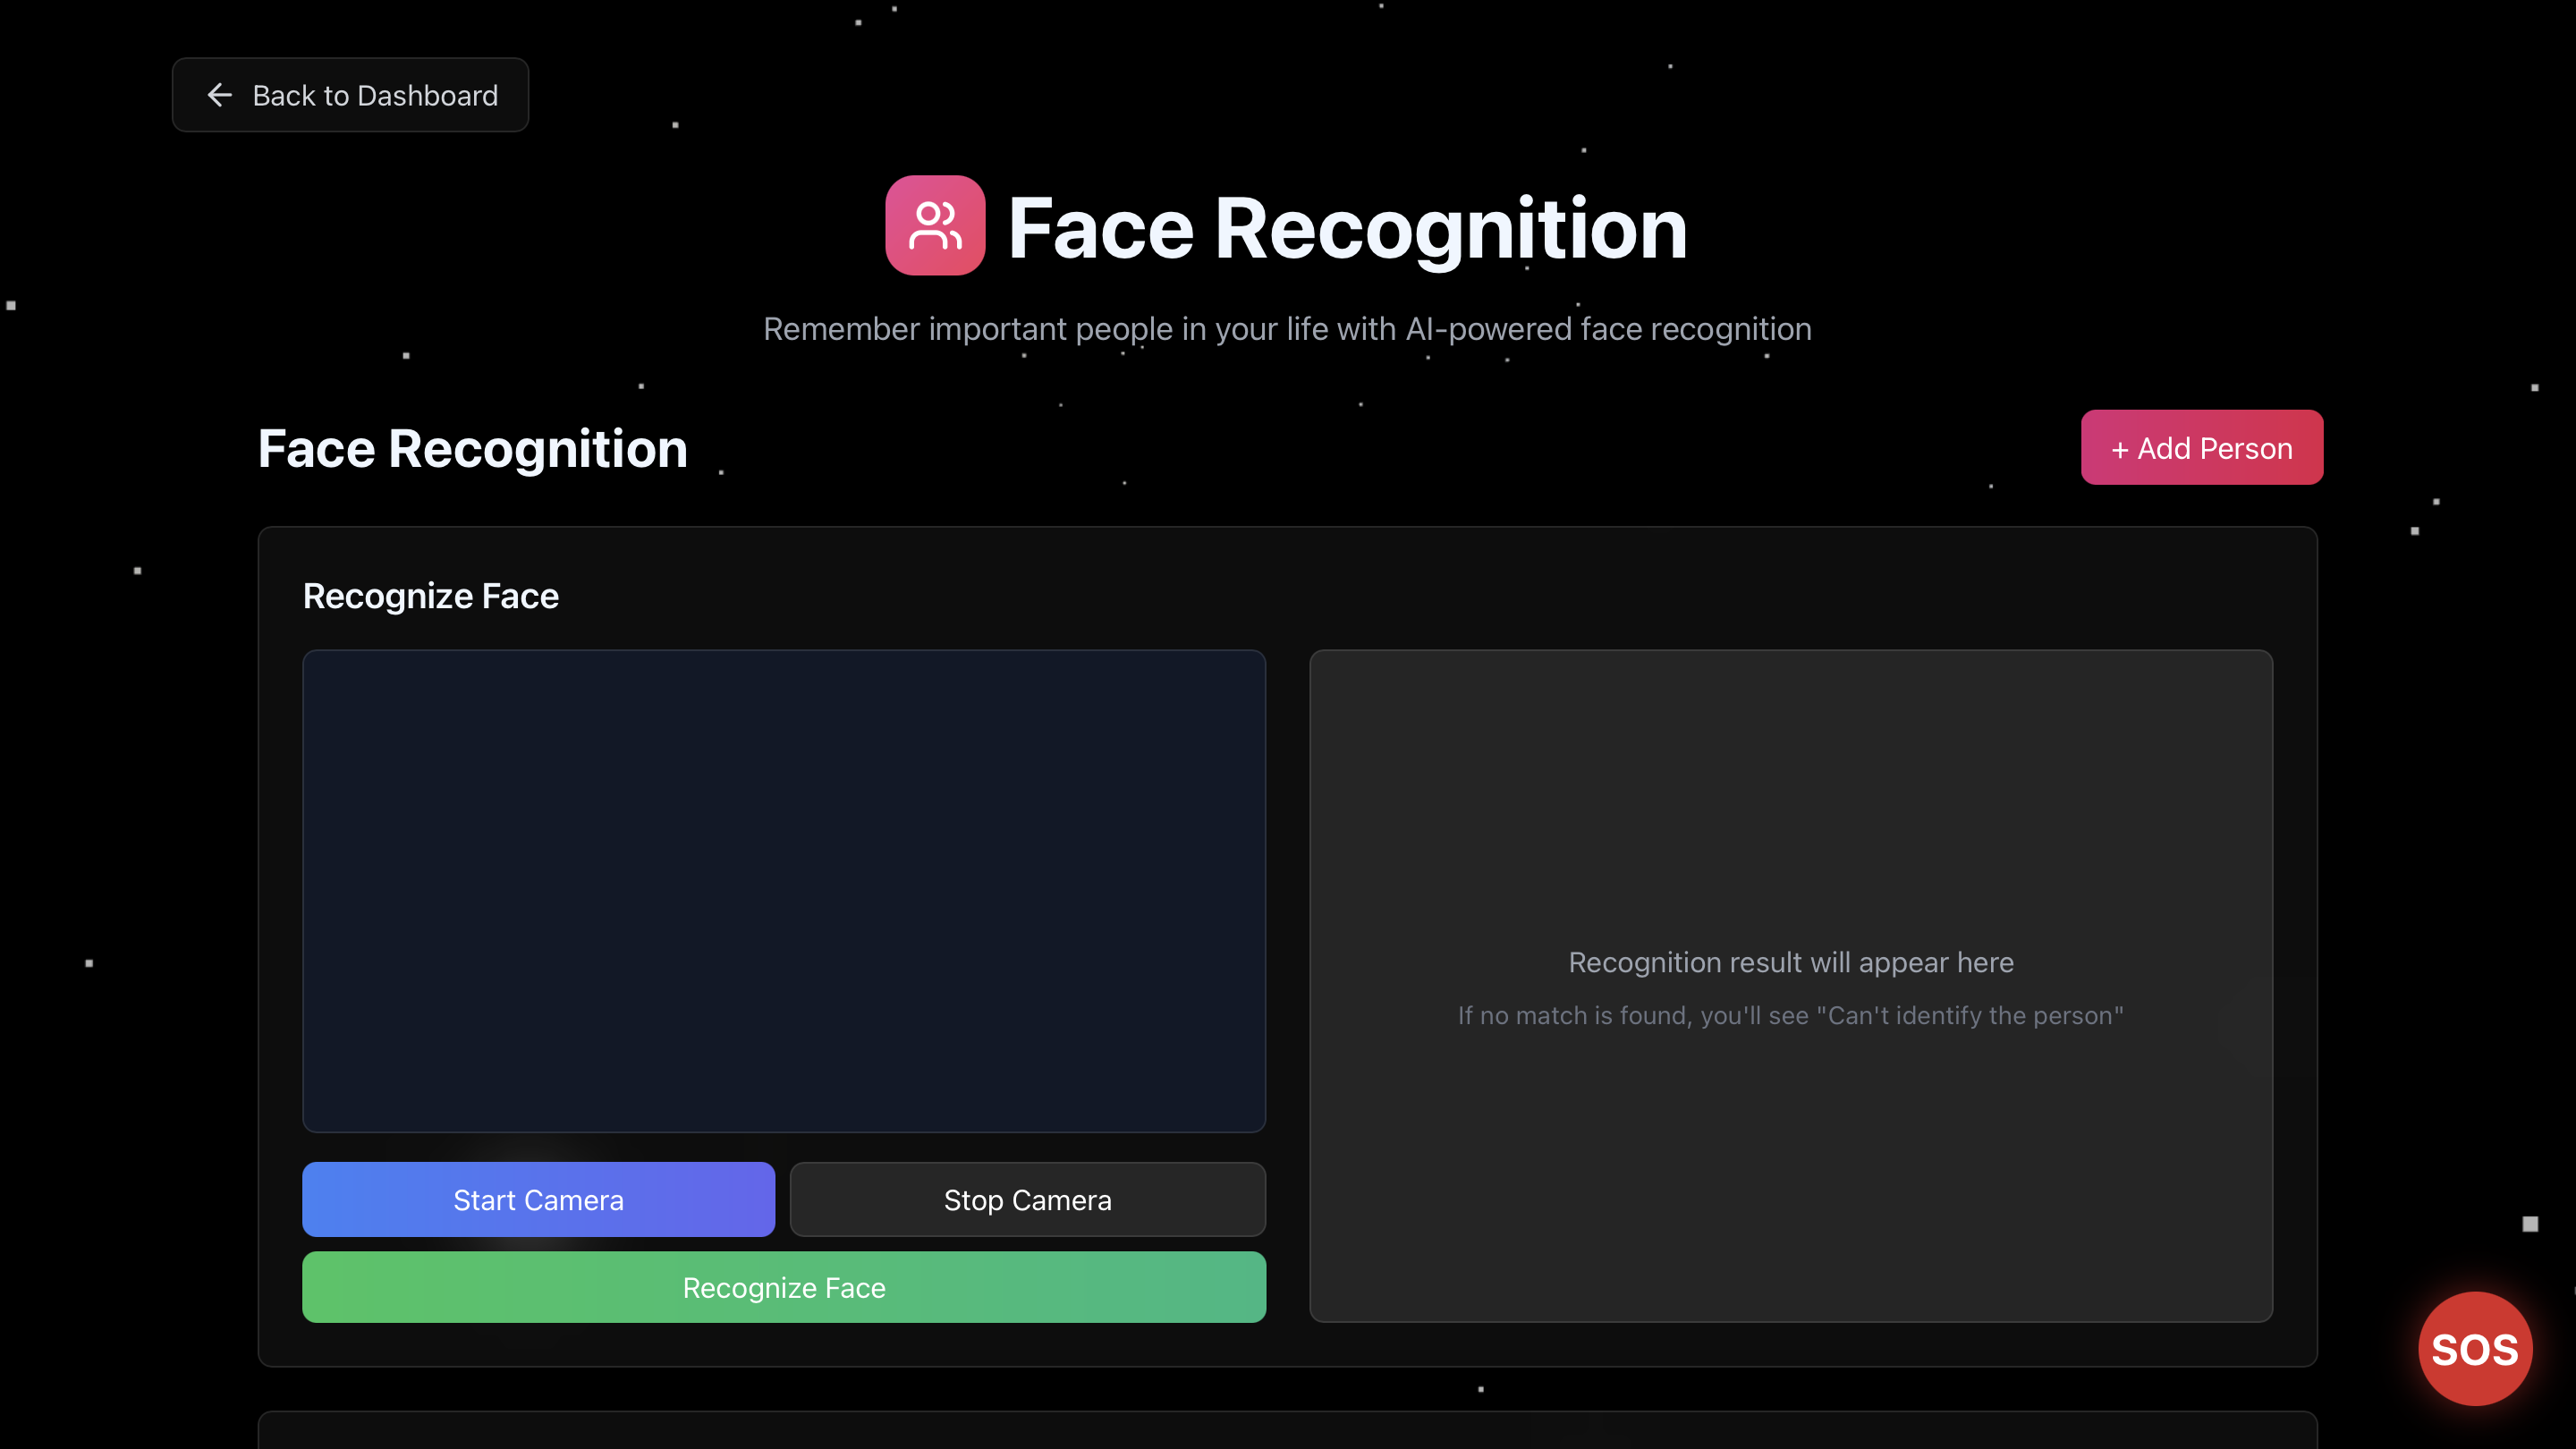
Task: Click the Face Recognition section heading
Action: pos(472,448)
